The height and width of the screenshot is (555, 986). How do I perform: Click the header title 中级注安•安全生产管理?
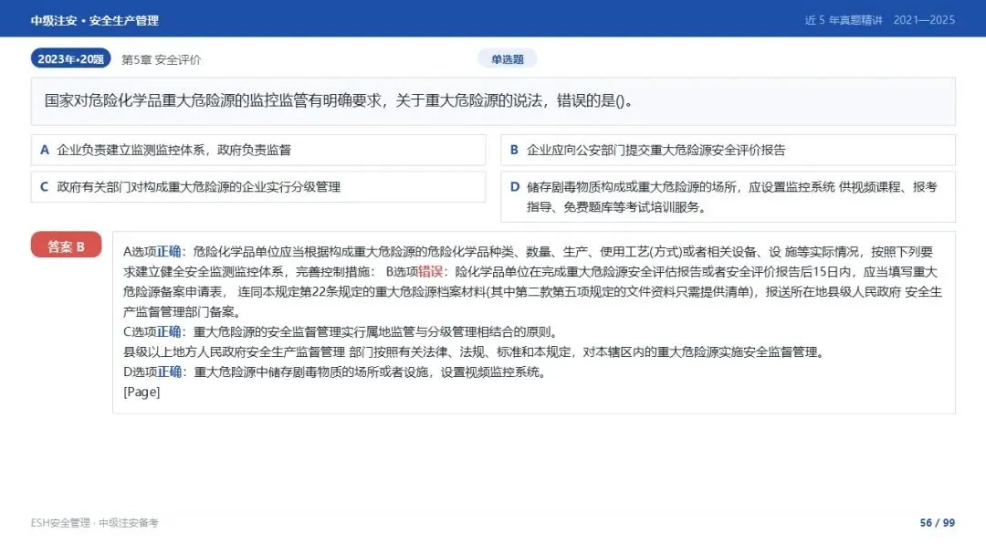click(x=94, y=20)
